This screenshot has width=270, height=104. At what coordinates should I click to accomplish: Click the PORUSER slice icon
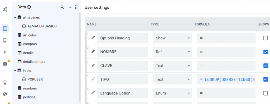(24, 79)
